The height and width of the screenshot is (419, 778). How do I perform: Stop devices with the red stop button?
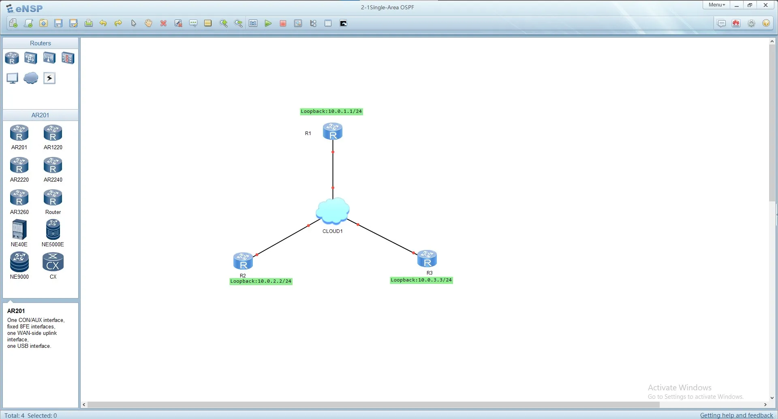tap(283, 23)
